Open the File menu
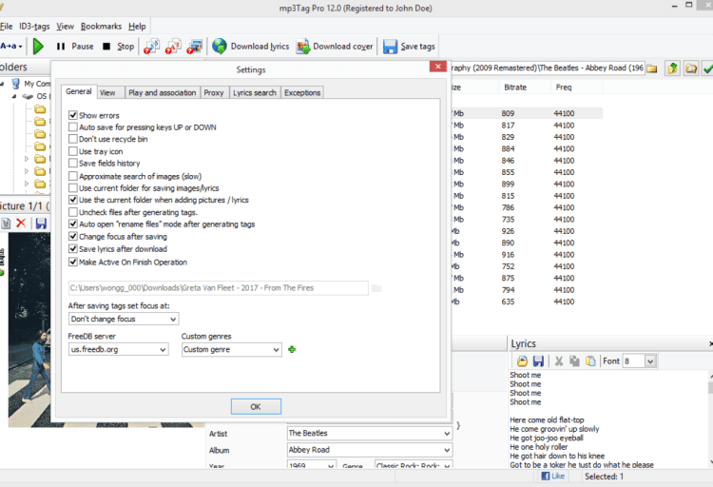The image size is (713, 487). point(7,27)
